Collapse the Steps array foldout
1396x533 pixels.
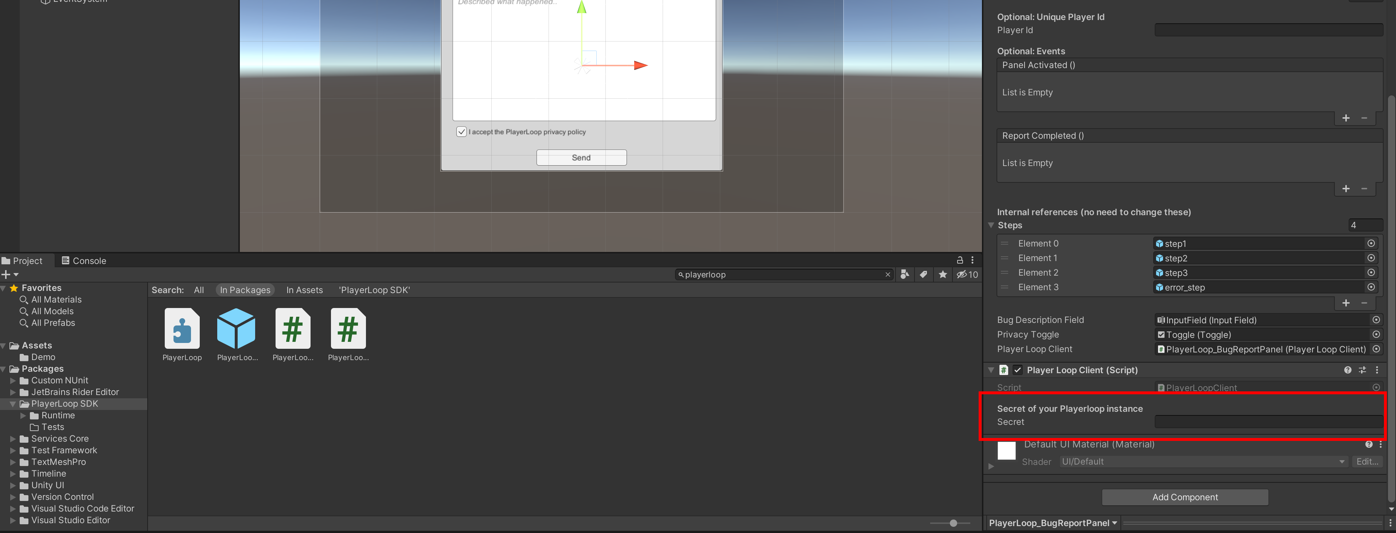tap(991, 225)
